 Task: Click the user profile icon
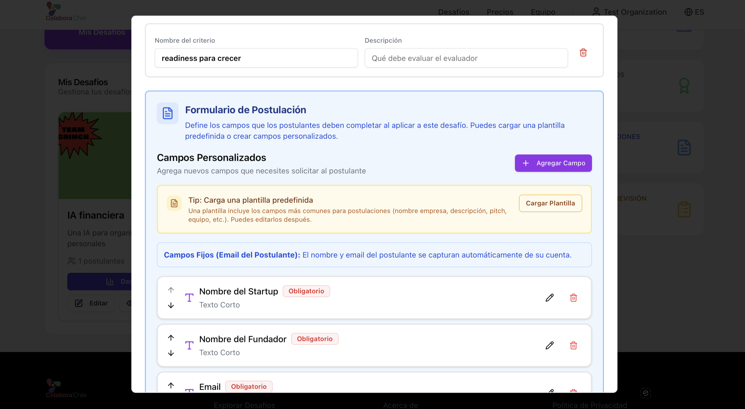596,12
